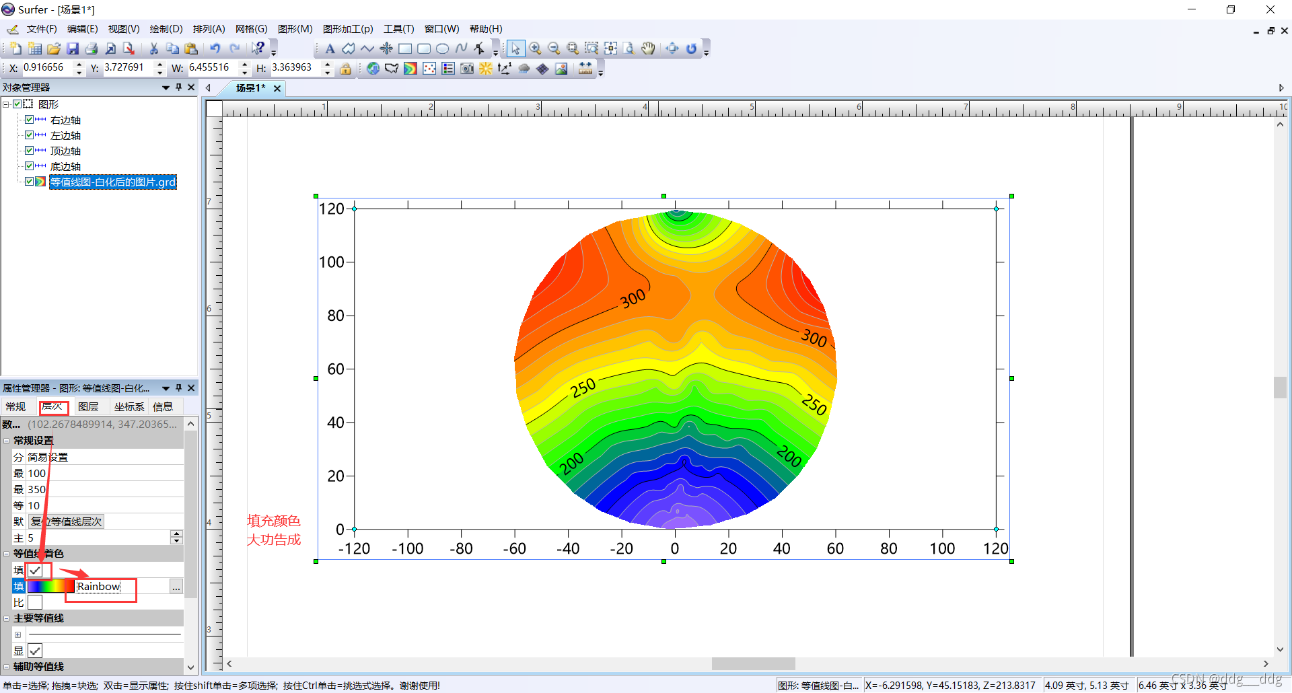This screenshot has height=693, width=1292.
Task: Click the 复位等值线层次 reset button
Action: [x=67, y=521]
